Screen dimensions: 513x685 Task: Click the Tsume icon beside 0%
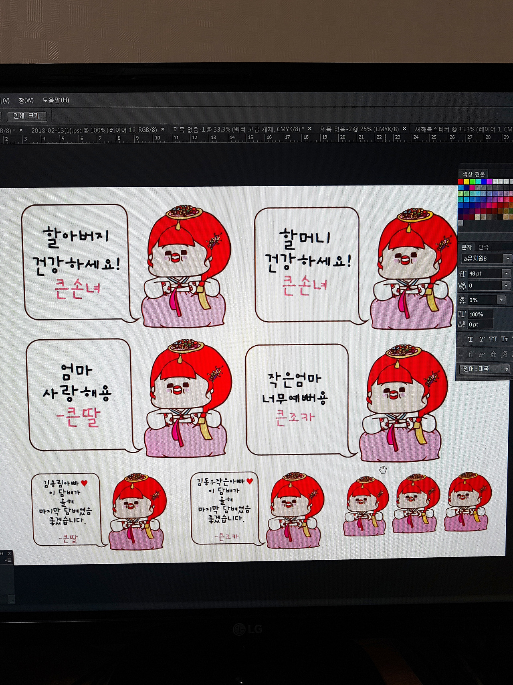pos(462,300)
